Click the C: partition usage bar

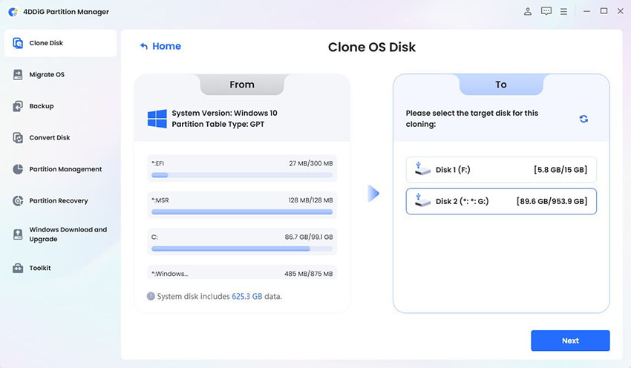click(242, 249)
